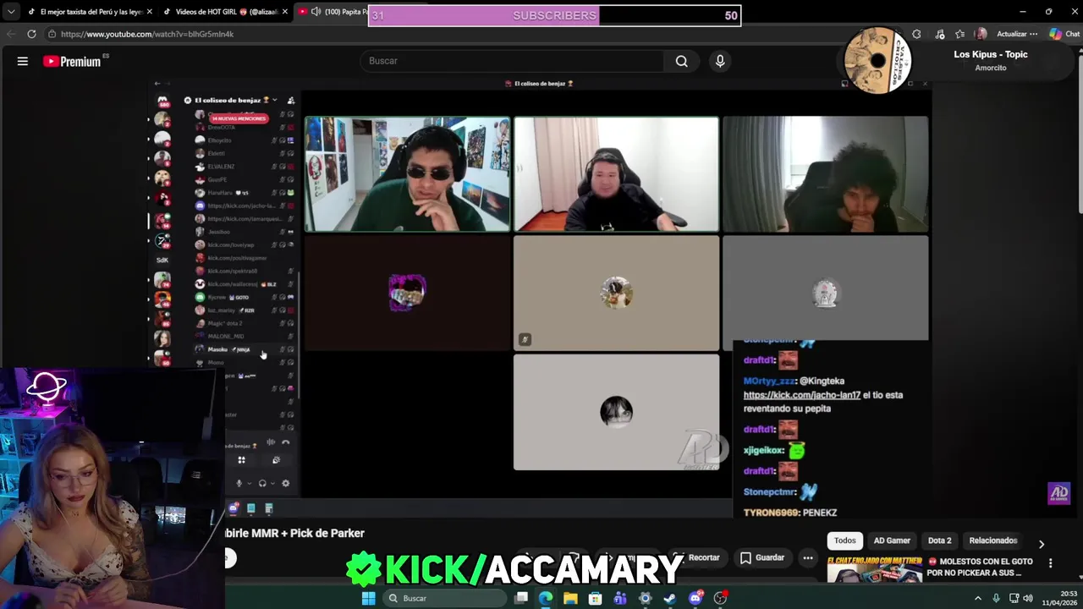The image size is (1083, 609).
Task: Click the Guardar save button
Action: click(762, 557)
